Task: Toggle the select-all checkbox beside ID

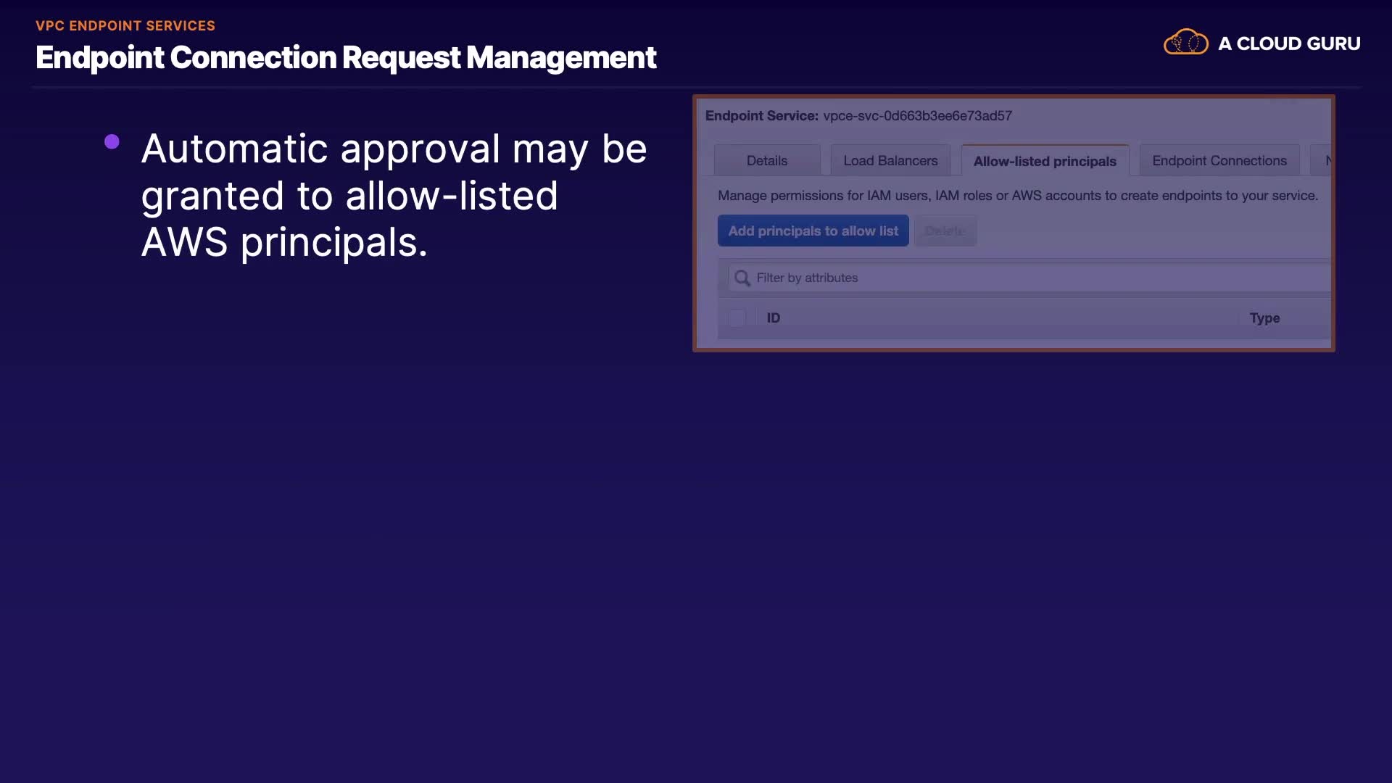Action: (x=737, y=318)
